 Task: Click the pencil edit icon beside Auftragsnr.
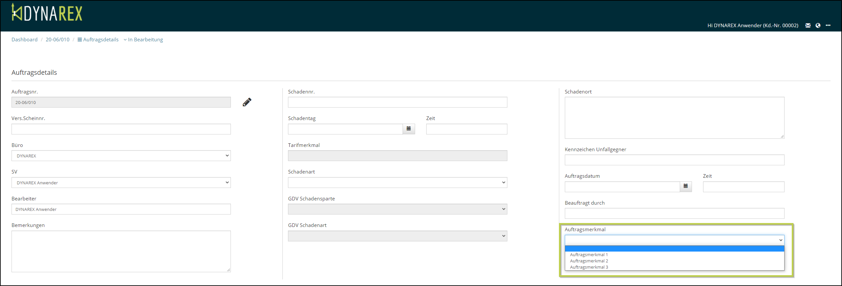click(247, 102)
